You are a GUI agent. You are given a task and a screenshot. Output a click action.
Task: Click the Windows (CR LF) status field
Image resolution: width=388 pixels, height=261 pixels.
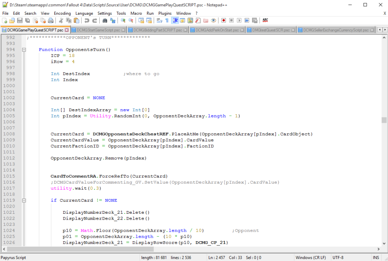coord(310,258)
